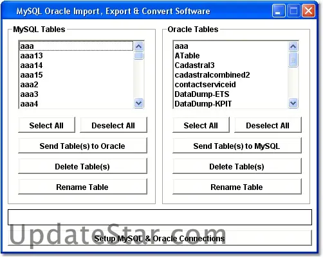Select aaa15 in MySQL Tables list
Viewport: 323px width, 258px height.
[76, 75]
